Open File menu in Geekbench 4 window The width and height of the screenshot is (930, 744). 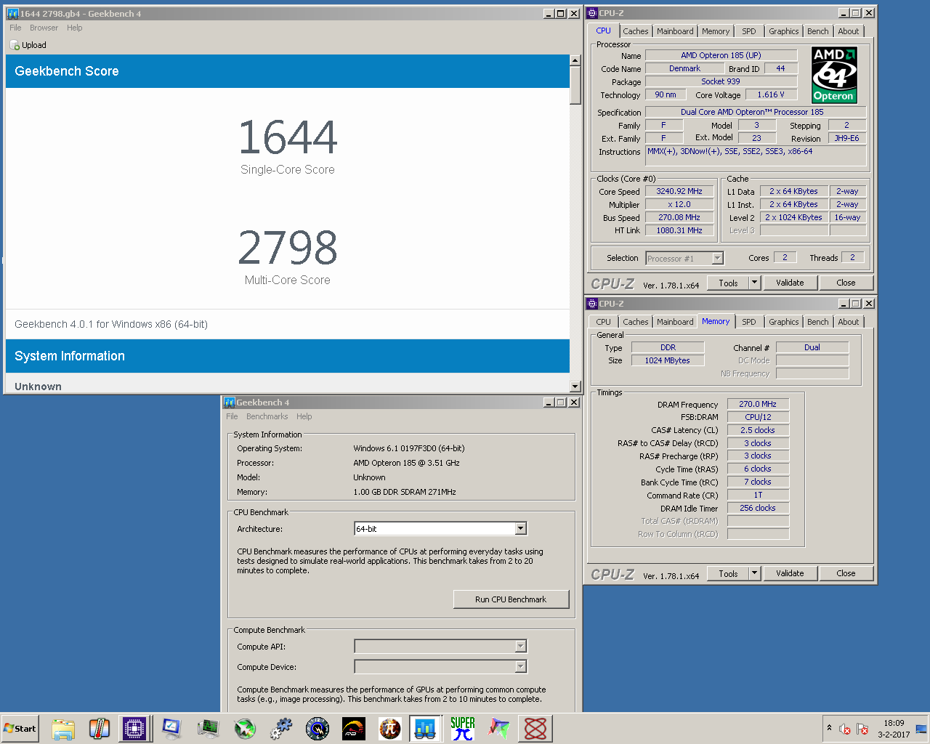(x=232, y=416)
